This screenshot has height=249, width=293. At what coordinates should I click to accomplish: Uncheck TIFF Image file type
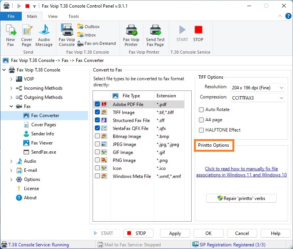click(97, 112)
